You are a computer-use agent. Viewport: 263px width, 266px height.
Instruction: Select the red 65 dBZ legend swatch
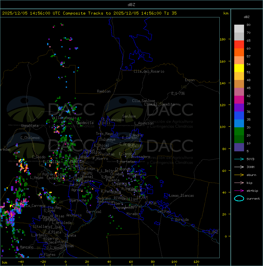click(239, 44)
